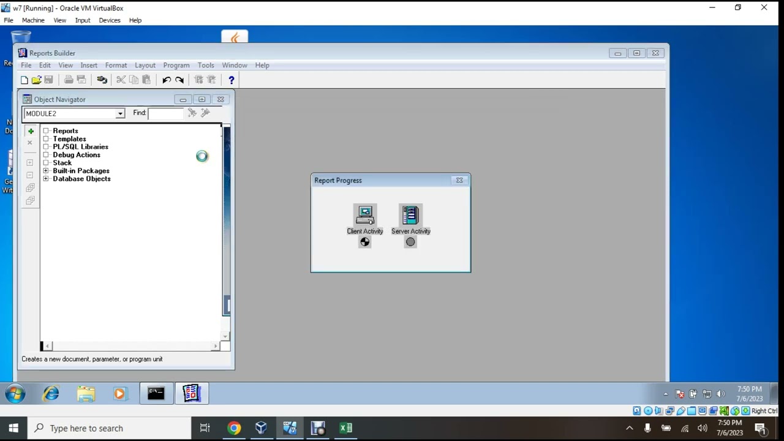Click the Client Activity icon
The height and width of the screenshot is (441, 784).
365,216
